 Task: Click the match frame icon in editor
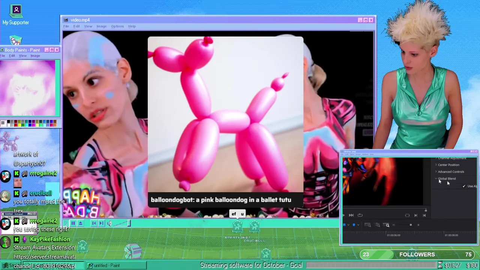407,215
